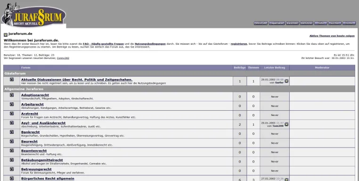
Task: Click the 'Moderator' column header
Action: tap(322, 67)
